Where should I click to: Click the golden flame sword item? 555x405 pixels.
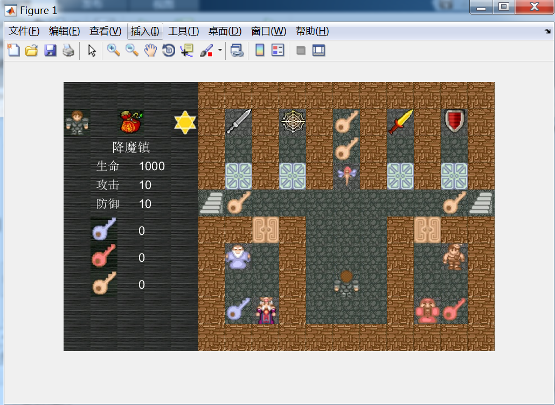point(400,122)
